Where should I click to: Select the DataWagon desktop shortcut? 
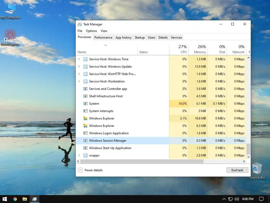point(10,38)
